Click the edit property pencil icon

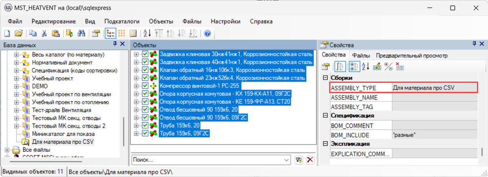tap(377, 67)
